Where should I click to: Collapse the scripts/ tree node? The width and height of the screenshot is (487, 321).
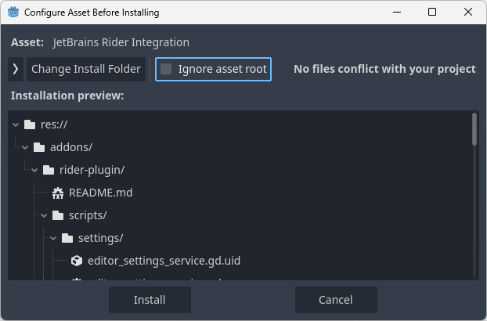click(x=44, y=215)
